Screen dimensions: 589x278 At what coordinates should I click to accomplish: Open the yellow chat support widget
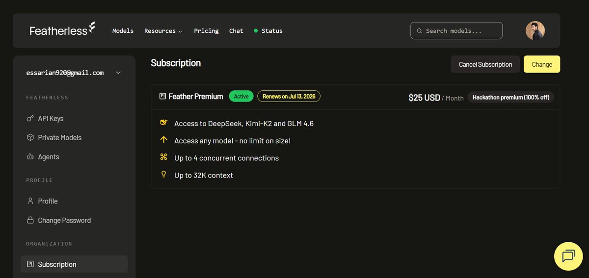(x=568, y=256)
